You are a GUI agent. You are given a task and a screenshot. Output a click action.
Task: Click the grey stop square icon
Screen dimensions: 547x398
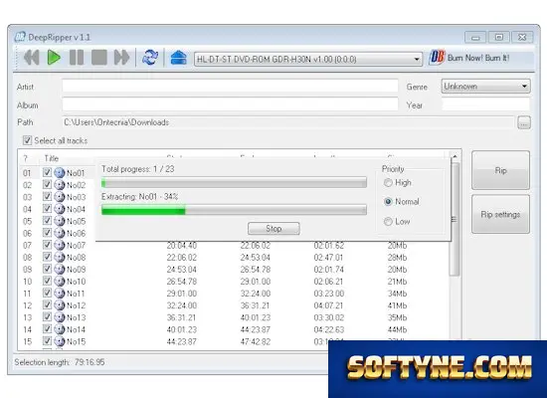coord(99,58)
